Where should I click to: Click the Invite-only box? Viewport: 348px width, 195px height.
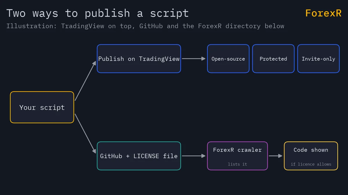(318, 59)
